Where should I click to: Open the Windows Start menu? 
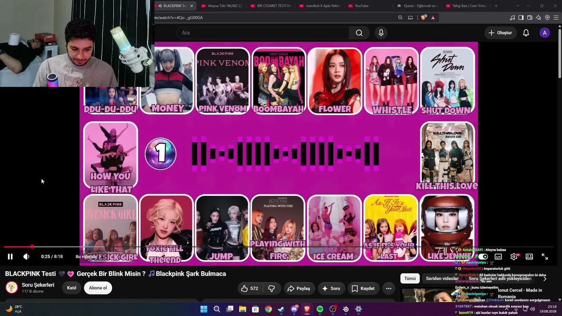tap(204, 309)
